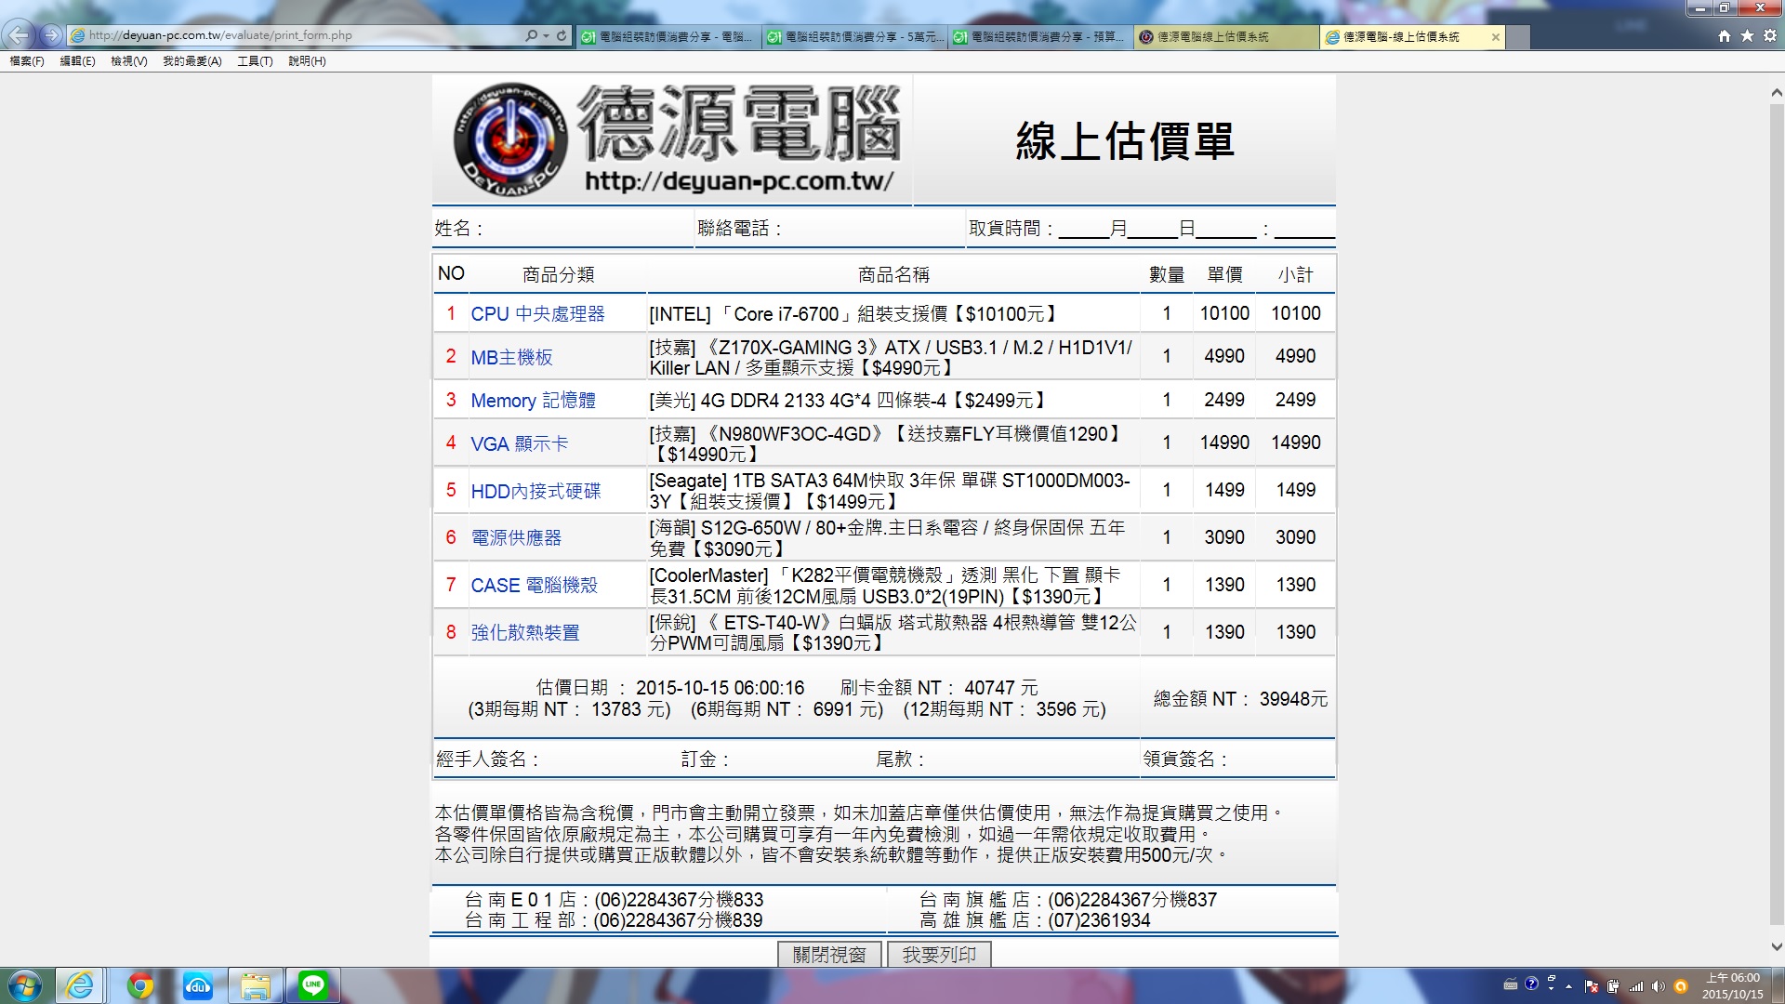Click the 總金額 NT 39948元 total text
The image size is (1785, 1004).
pyautogui.click(x=1240, y=699)
